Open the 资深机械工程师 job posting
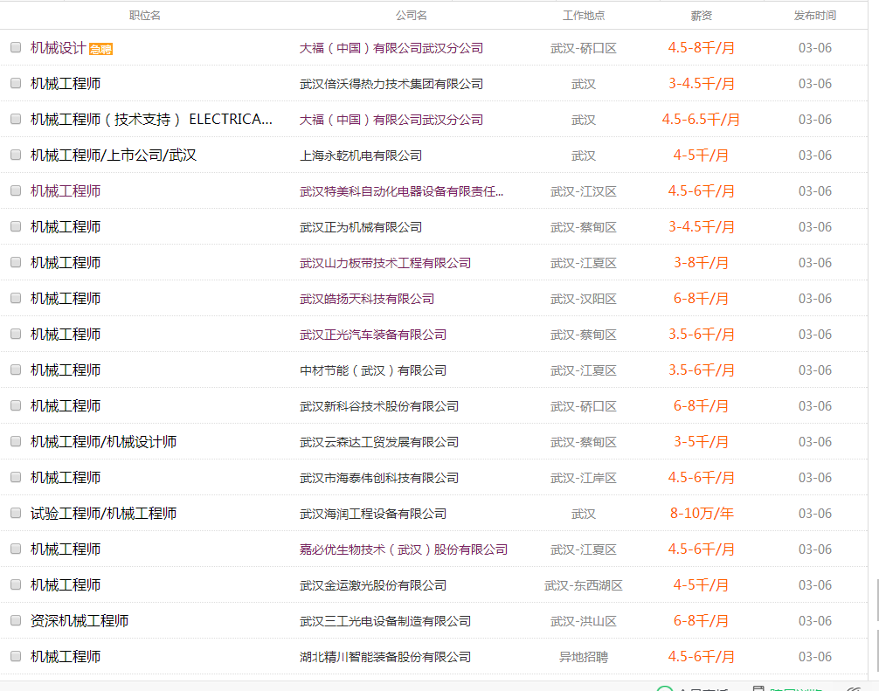This screenshot has width=879, height=691. click(x=80, y=621)
